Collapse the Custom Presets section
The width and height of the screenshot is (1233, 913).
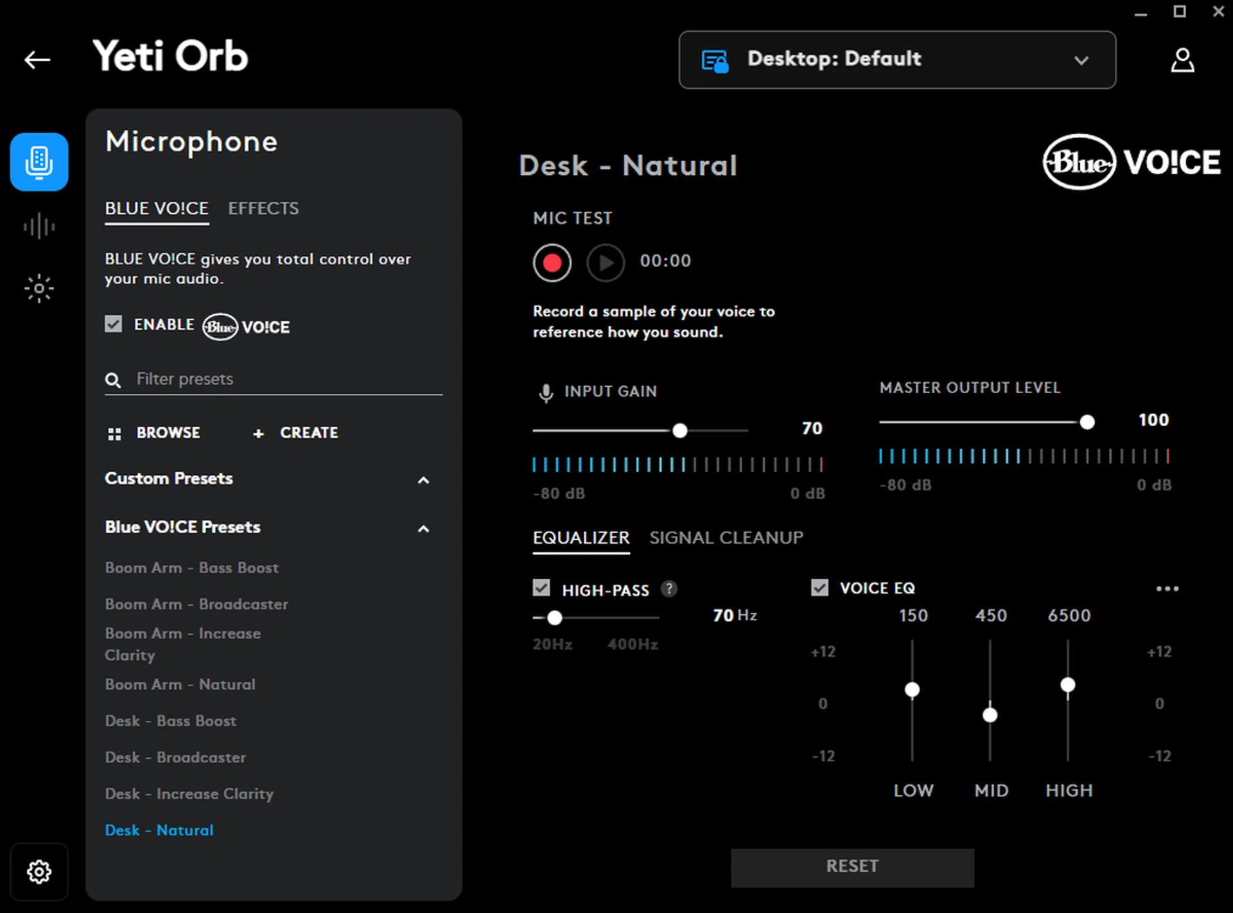click(x=423, y=480)
